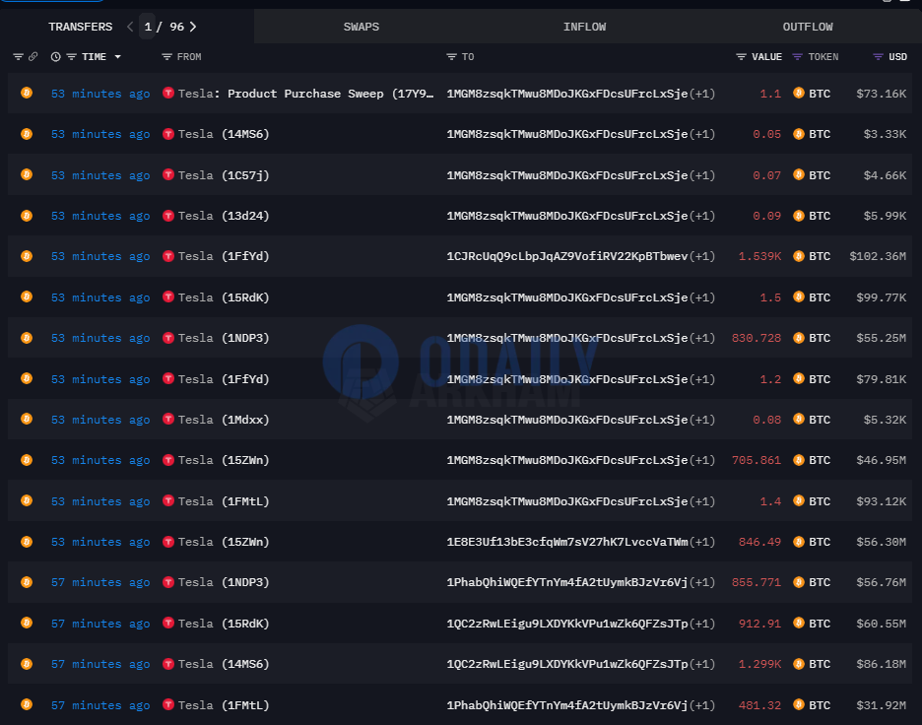Image resolution: width=922 pixels, height=725 pixels.
Task: Open sender Tesla (15RdK) of 1.5 BTC row
Action: 224,297
